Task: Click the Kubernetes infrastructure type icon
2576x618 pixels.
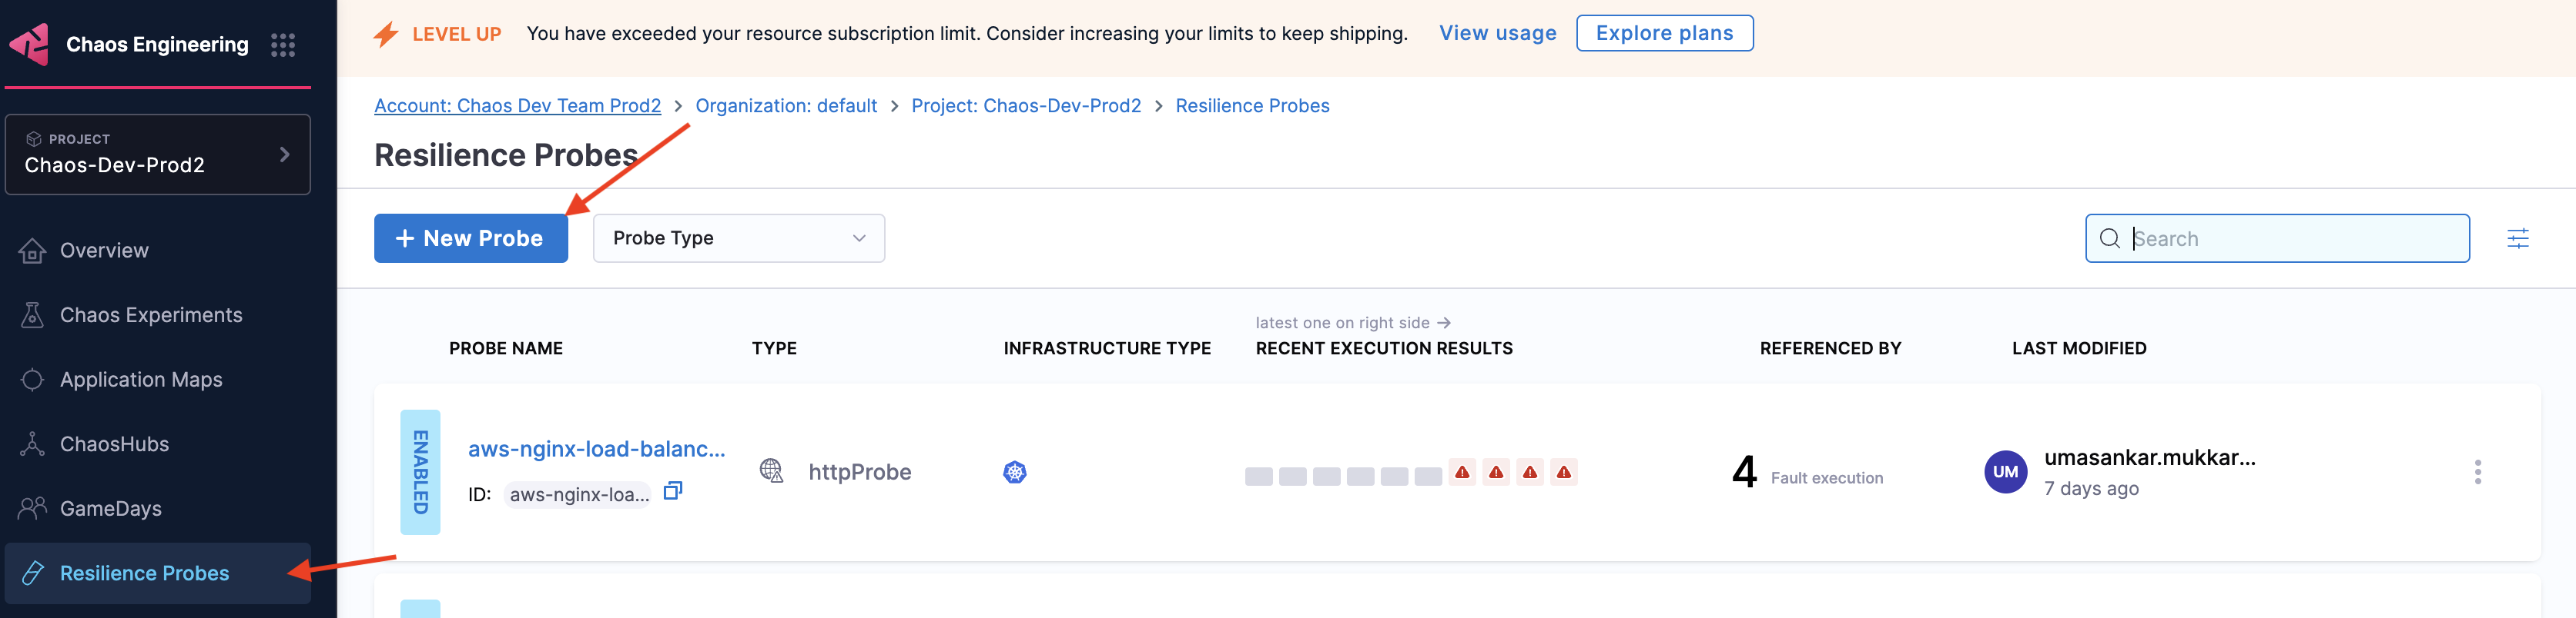Action: click(x=1014, y=472)
